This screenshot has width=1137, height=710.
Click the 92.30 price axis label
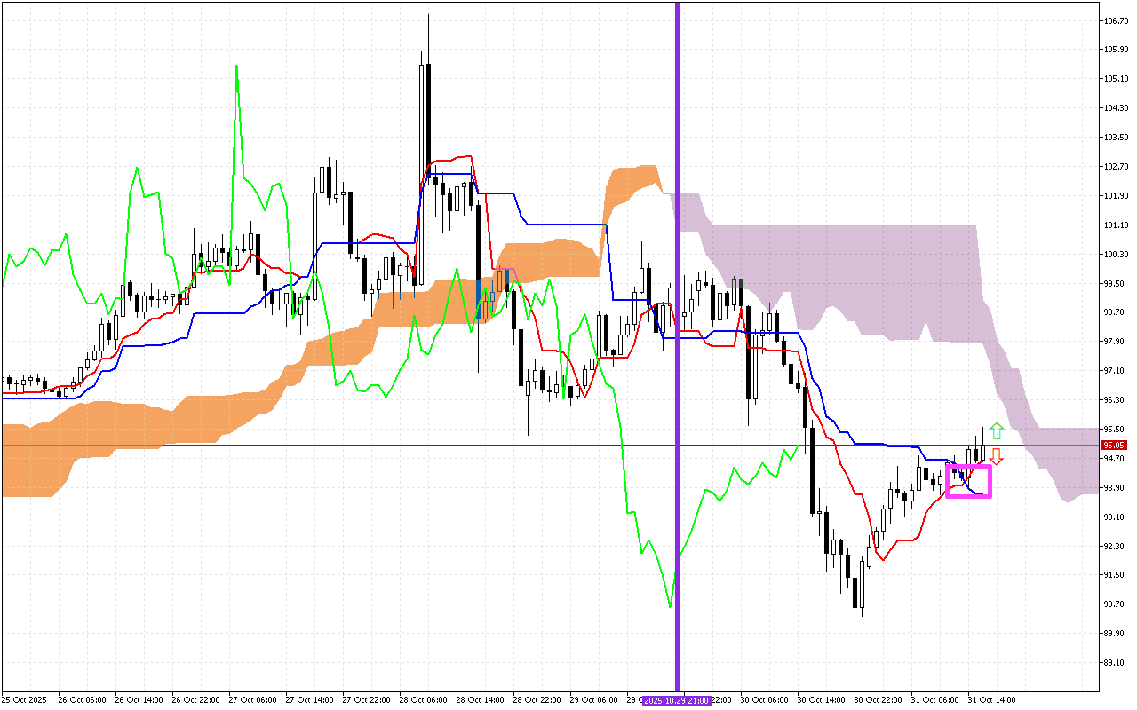[x=1115, y=546]
